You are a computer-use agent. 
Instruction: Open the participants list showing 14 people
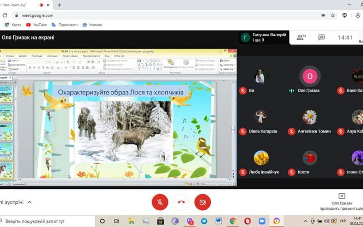[x=301, y=38]
